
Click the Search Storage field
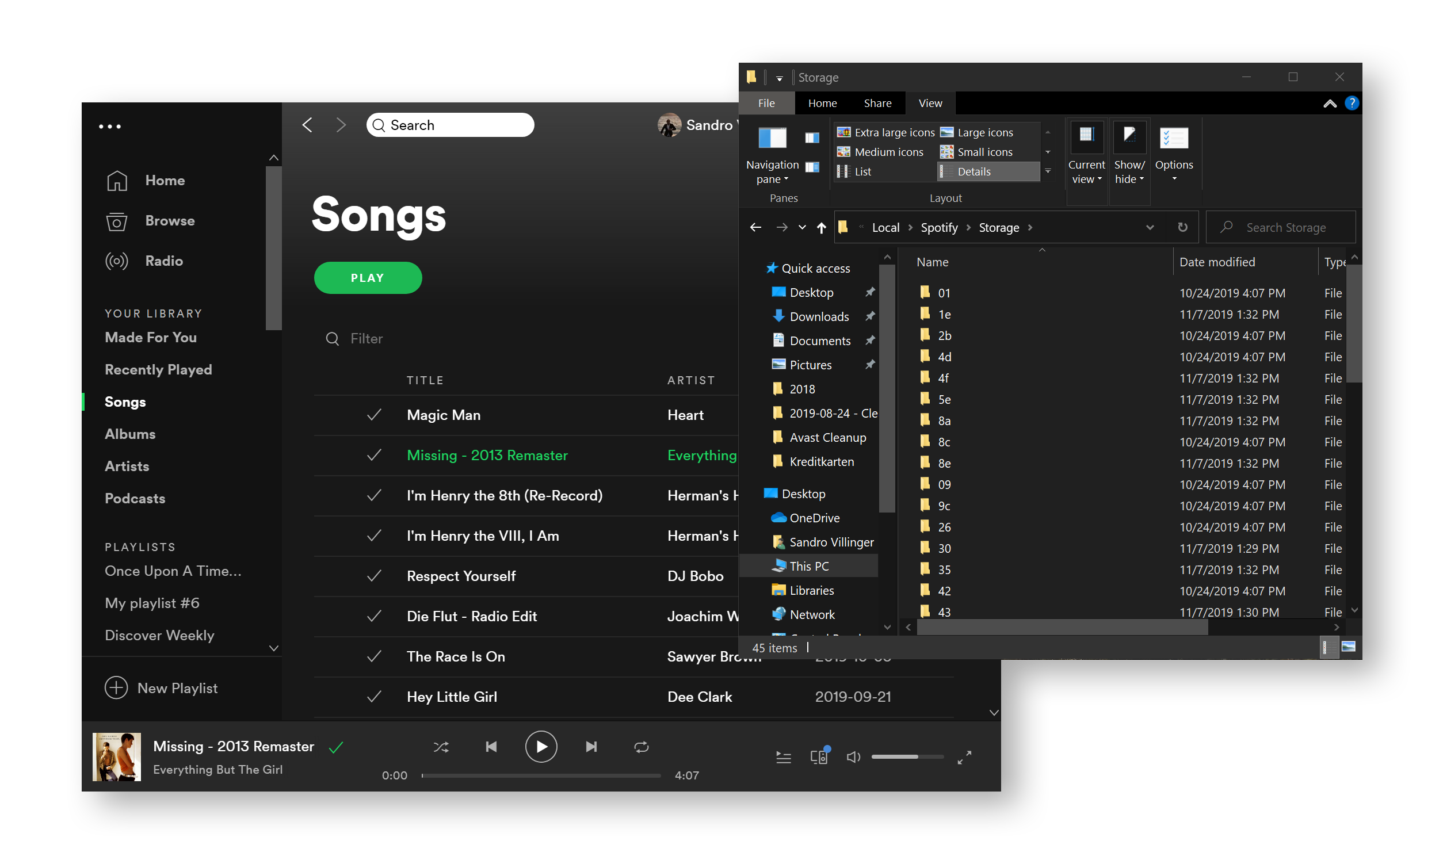point(1280,228)
